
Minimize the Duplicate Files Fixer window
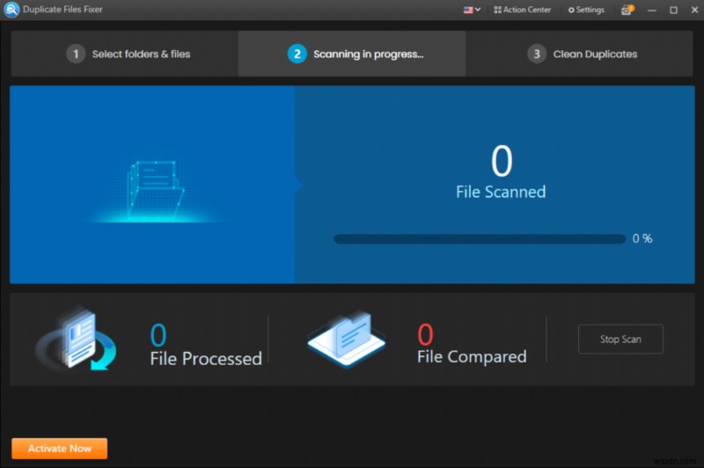652,10
